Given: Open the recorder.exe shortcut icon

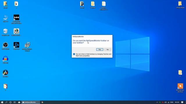Looking at the screenshot, I should tap(180, 86).
